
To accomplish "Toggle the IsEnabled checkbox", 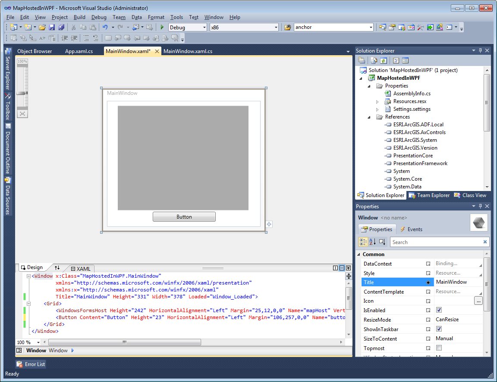I will [x=439, y=310].
